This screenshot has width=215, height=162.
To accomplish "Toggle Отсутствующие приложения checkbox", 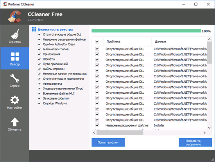I will point(39,79).
